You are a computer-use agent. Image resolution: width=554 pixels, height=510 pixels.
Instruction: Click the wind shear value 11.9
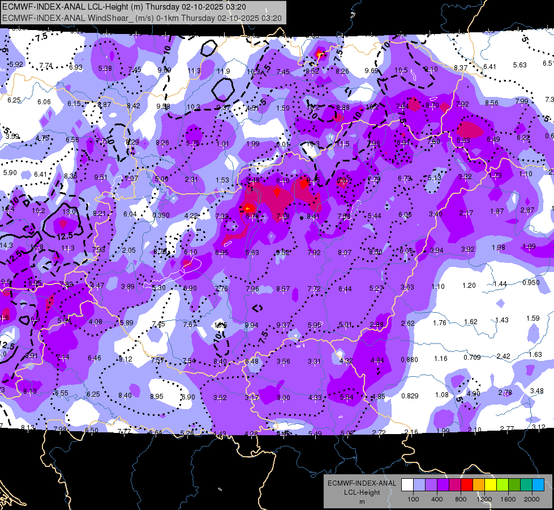[224, 71]
